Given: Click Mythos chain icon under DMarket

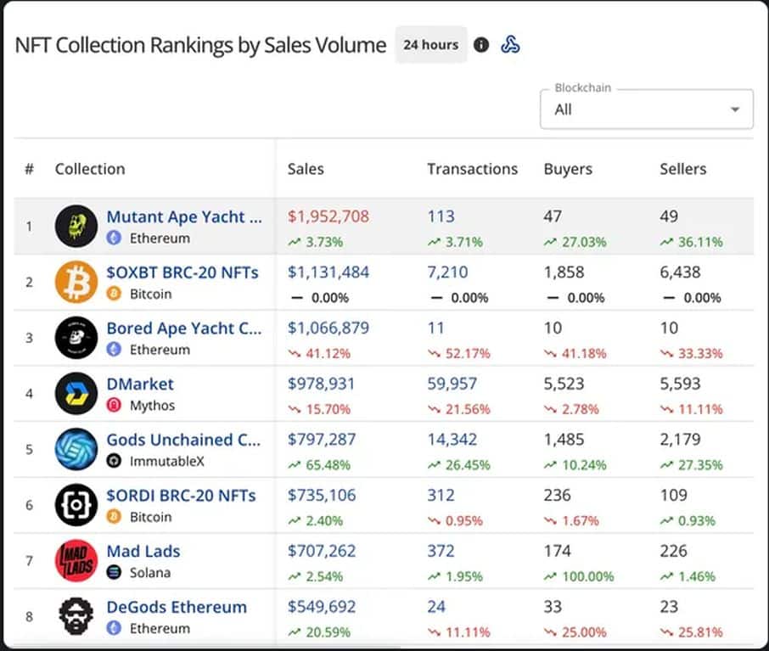Looking at the screenshot, I should pos(114,405).
